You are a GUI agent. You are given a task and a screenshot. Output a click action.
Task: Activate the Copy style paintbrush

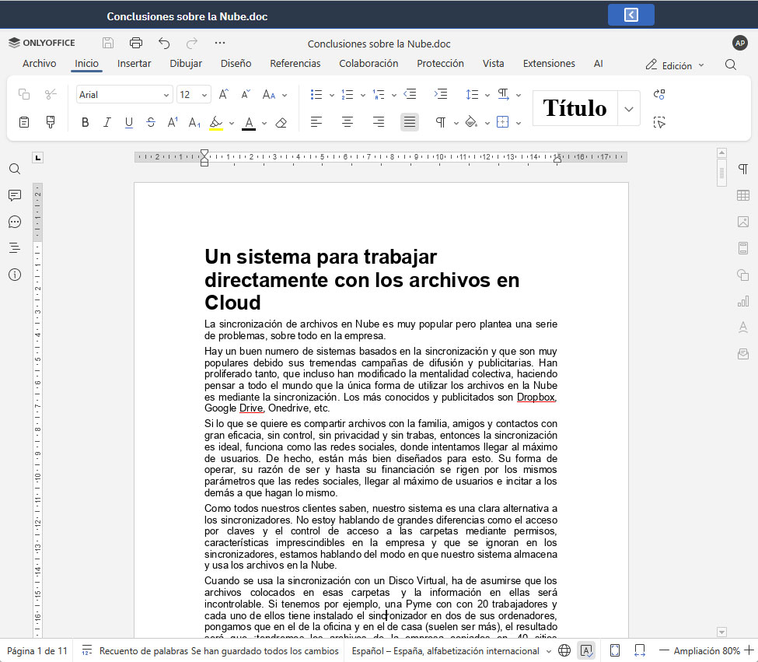pyautogui.click(x=51, y=122)
